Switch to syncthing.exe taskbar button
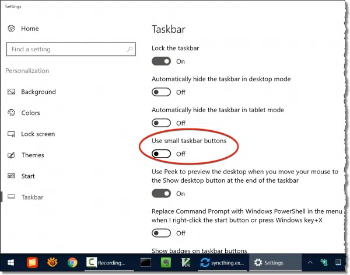The height and width of the screenshot is (275, 350). click(x=223, y=263)
